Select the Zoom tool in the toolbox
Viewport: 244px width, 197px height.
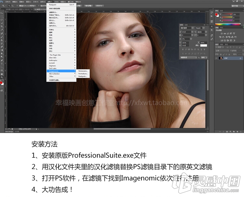click(2, 77)
